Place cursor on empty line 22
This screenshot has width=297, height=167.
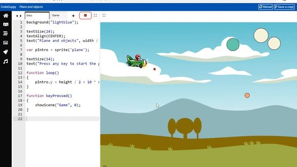[x=62, y=119]
